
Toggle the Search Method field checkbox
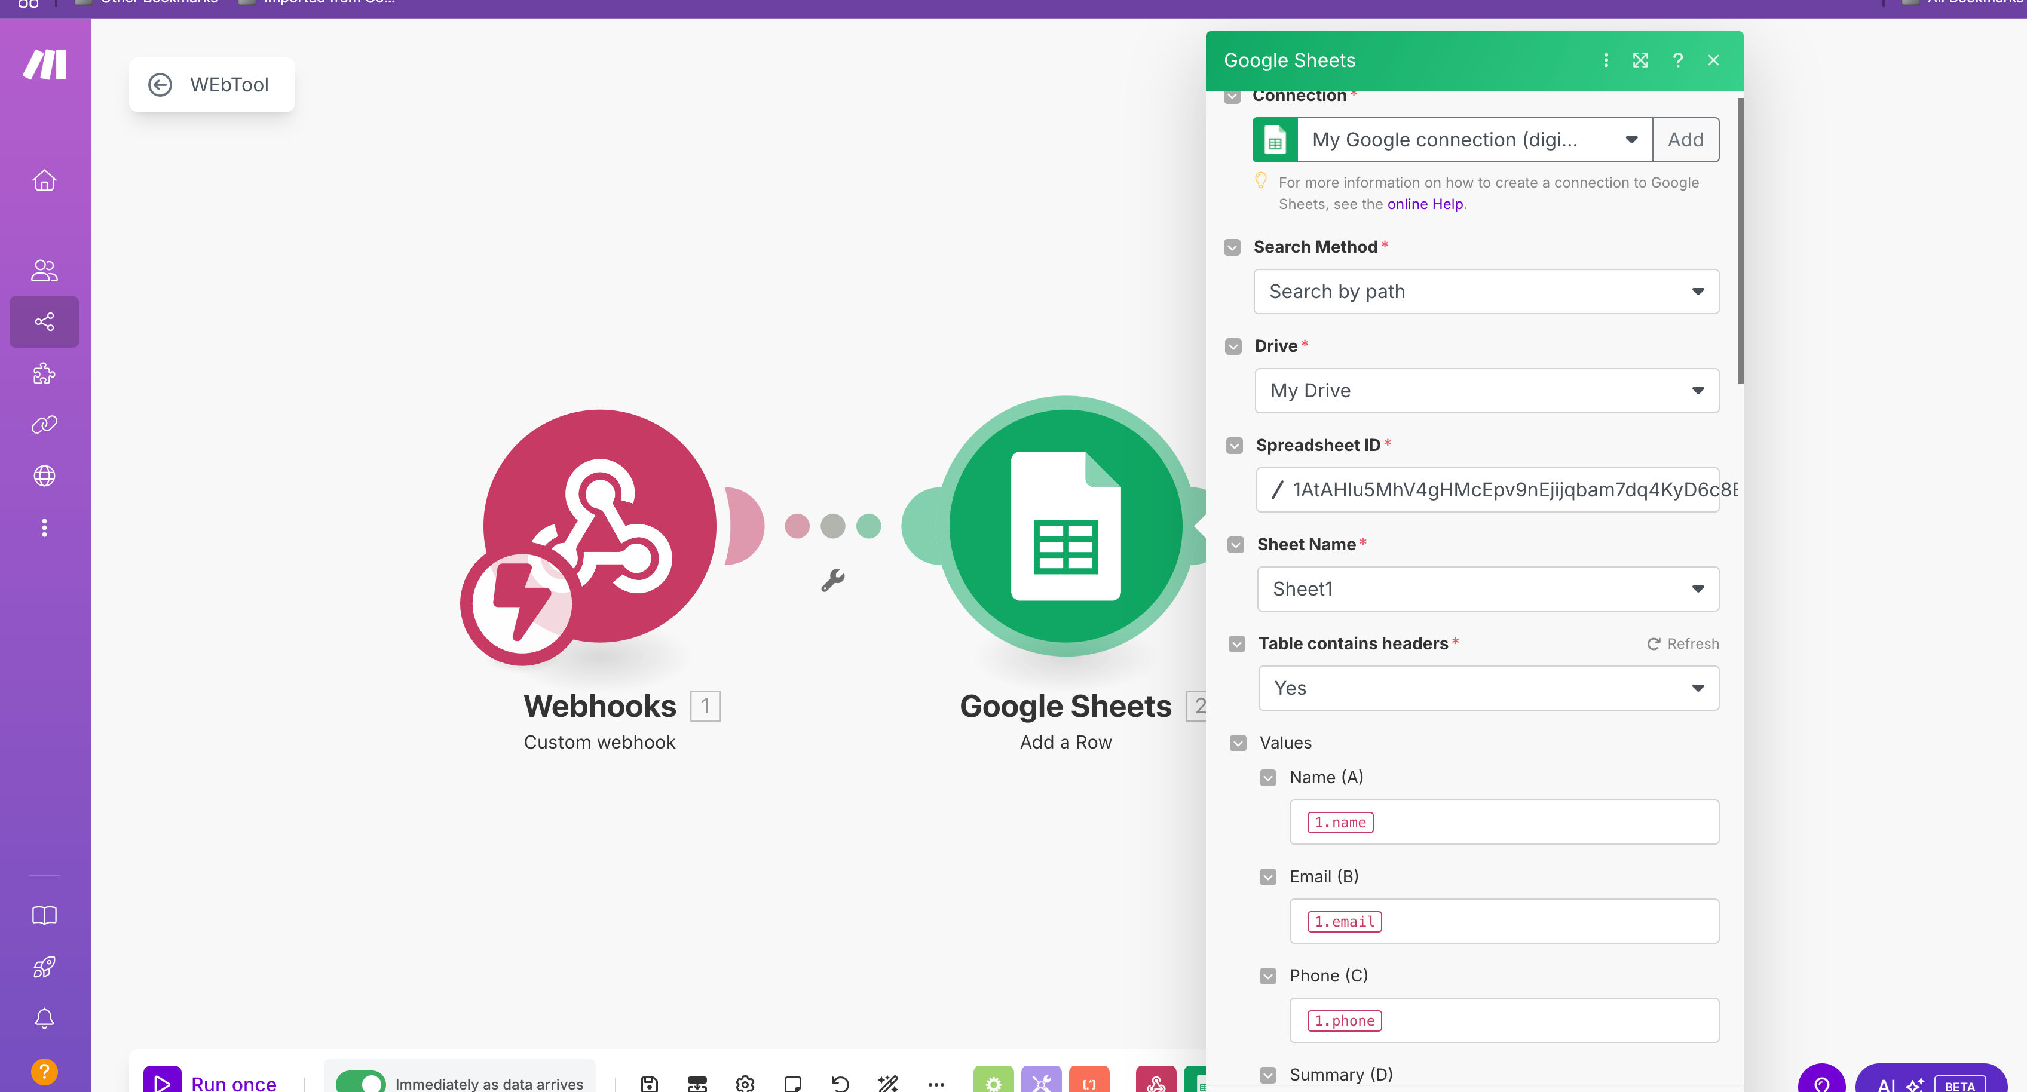(1232, 247)
